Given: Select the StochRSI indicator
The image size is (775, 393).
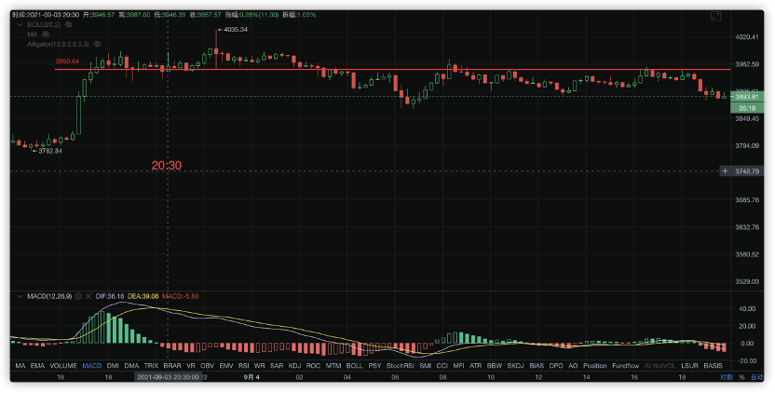Looking at the screenshot, I should pyautogui.click(x=401, y=366).
